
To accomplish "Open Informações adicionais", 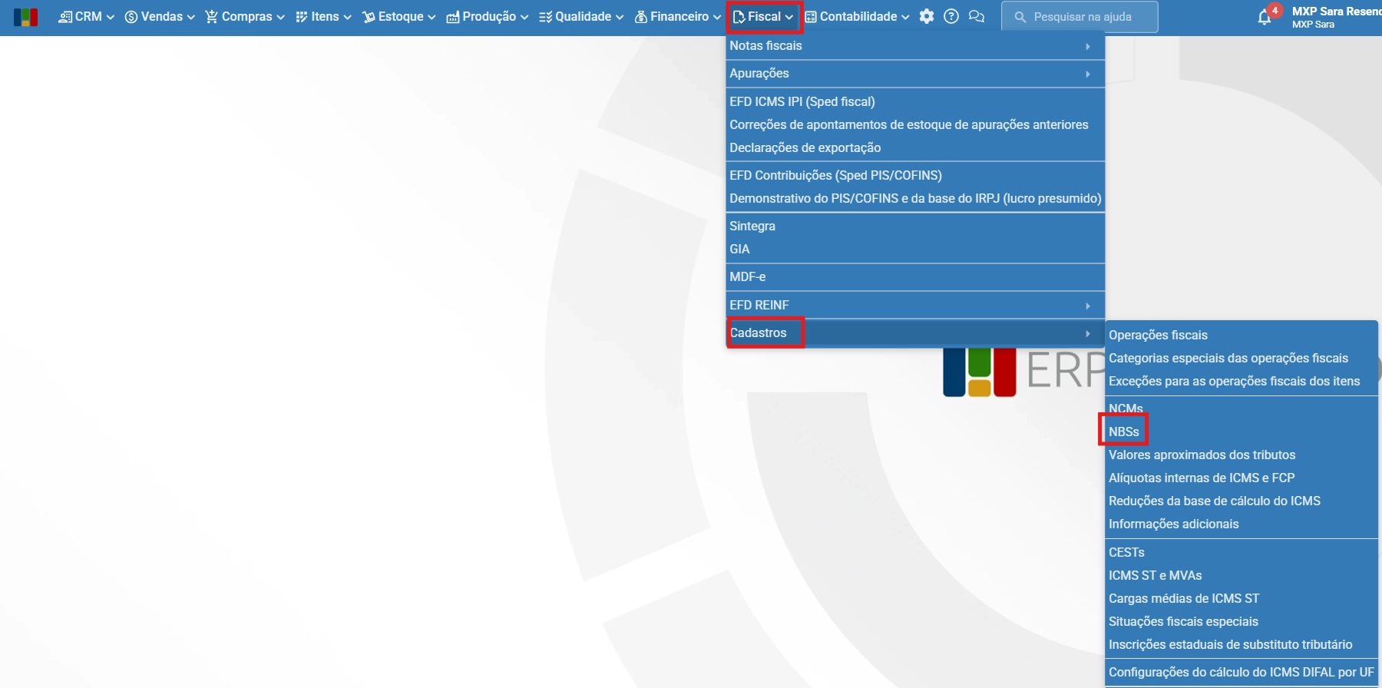I will [x=1241, y=524].
